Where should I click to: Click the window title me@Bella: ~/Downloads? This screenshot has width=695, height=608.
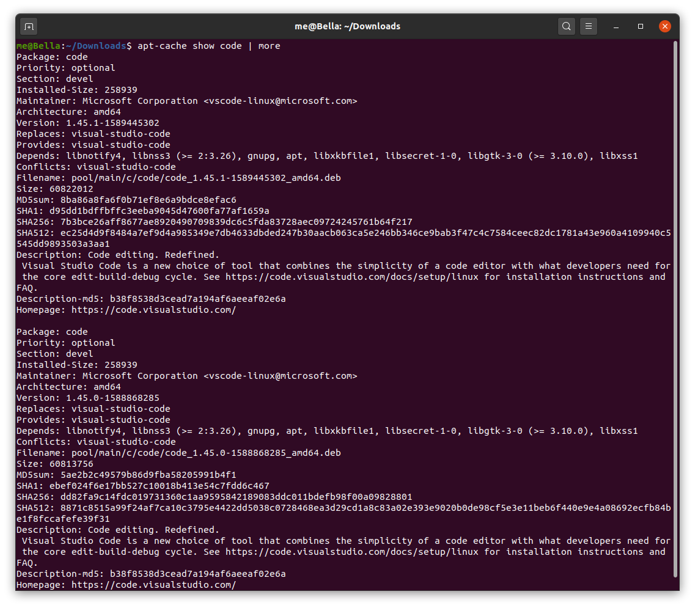347,27
